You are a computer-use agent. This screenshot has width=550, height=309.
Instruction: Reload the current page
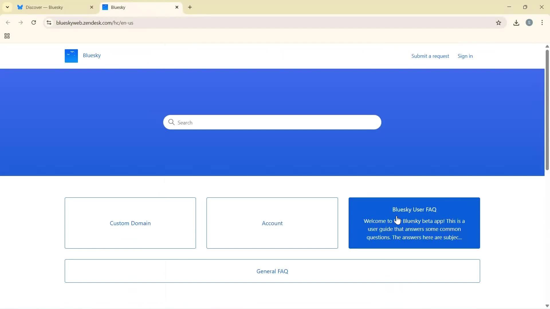34,23
